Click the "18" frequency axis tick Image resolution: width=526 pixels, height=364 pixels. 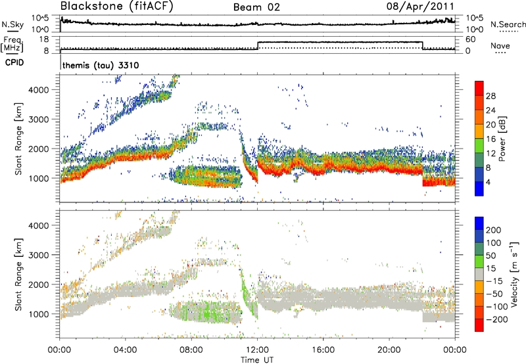click(44, 39)
